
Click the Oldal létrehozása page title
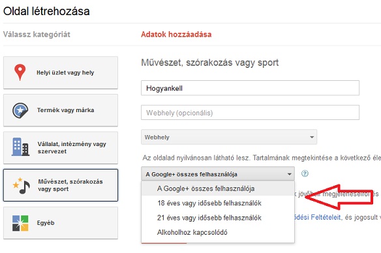[46, 11]
